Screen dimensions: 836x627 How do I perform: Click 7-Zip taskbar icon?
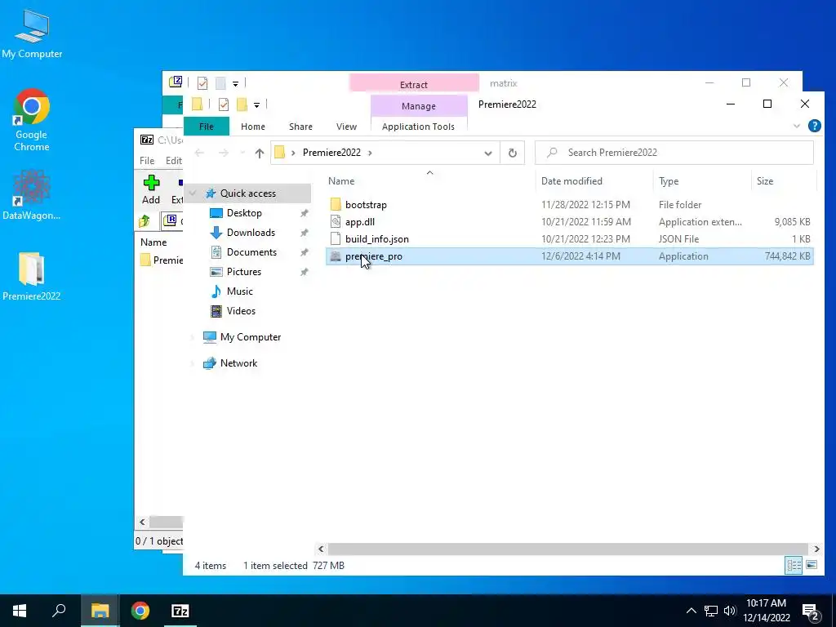(x=180, y=611)
